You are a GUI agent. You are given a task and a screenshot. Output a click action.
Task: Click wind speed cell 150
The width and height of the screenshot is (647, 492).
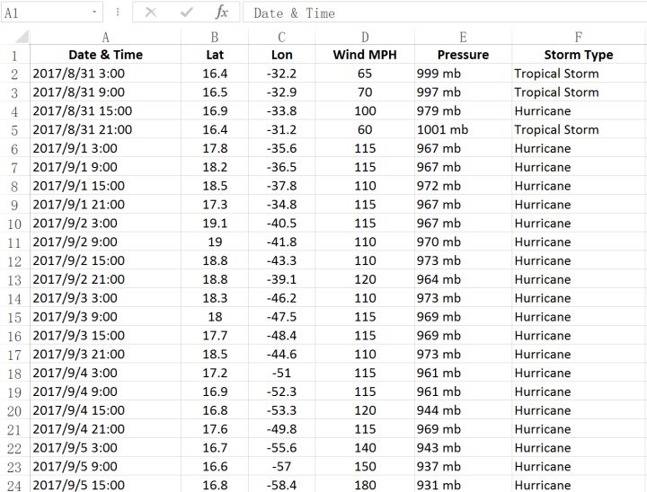coord(365,467)
